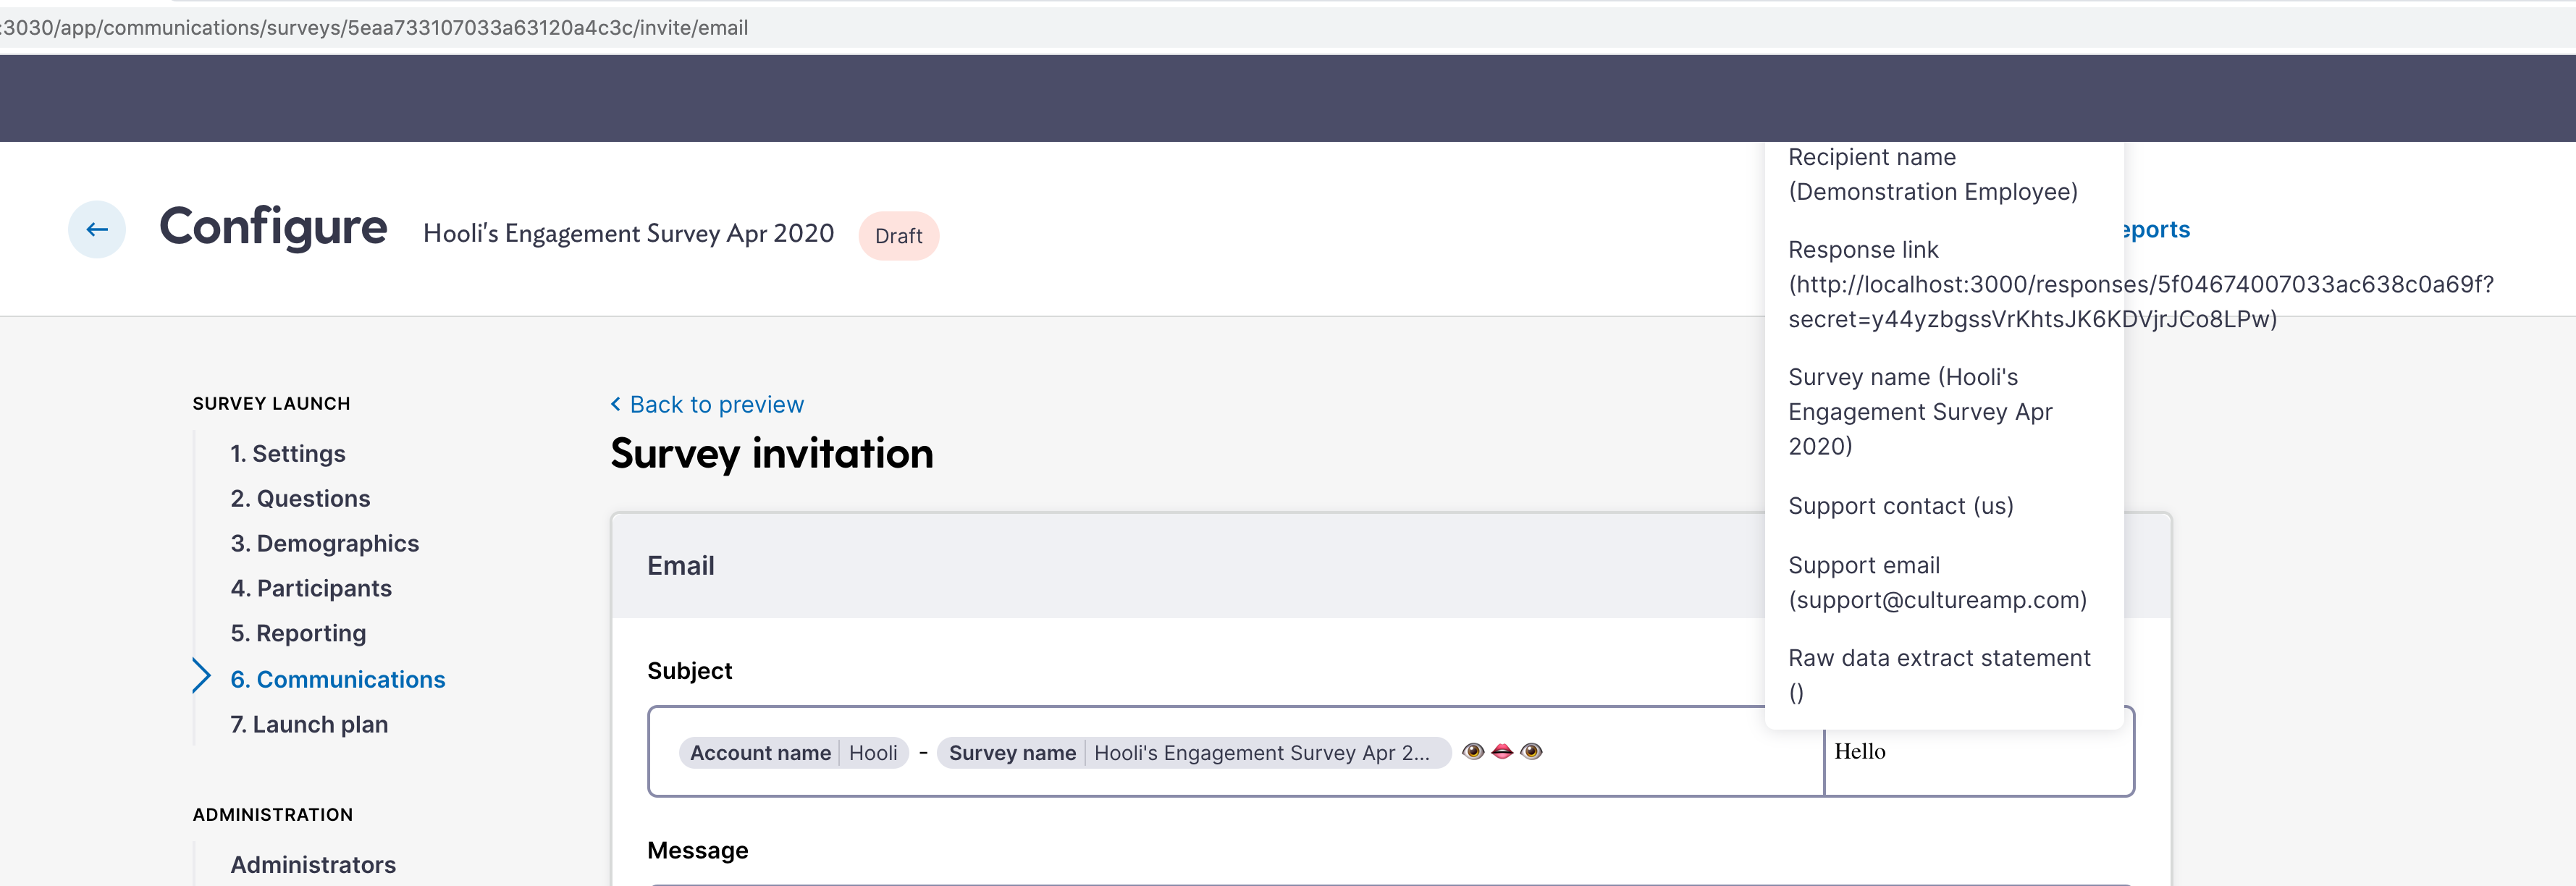
Task: Click the chevron beside 6. Communications
Action: pos(201,677)
